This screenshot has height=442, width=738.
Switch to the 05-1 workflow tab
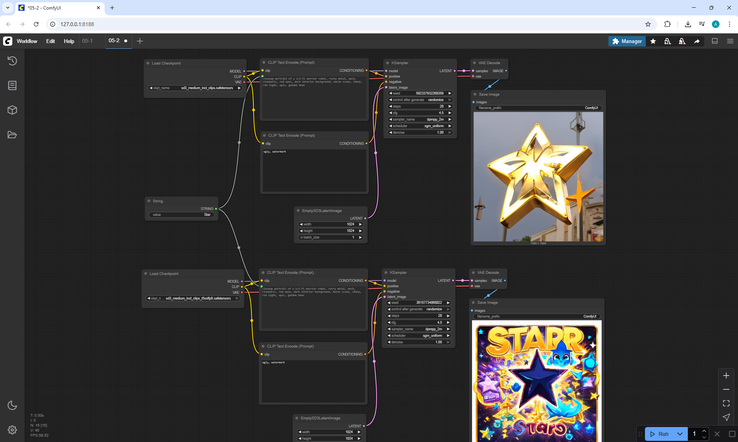pyautogui.click(x=87, y=41)
